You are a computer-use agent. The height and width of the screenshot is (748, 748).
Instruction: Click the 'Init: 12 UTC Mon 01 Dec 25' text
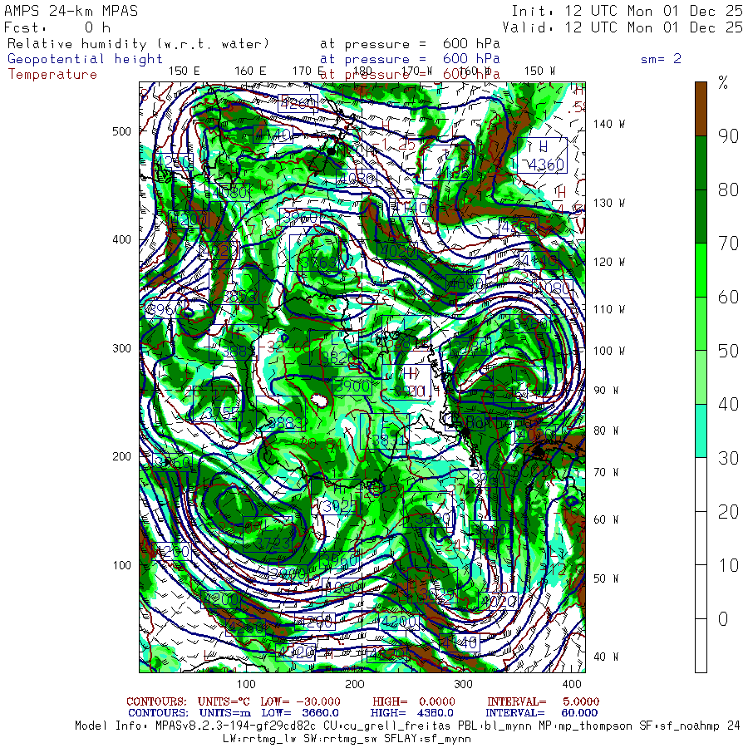click(x=627, y=11)
